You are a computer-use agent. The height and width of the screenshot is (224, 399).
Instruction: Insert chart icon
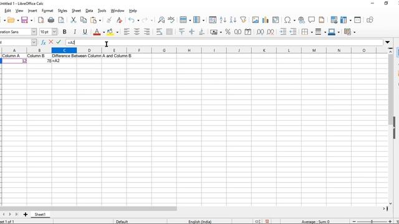[266, 20]
